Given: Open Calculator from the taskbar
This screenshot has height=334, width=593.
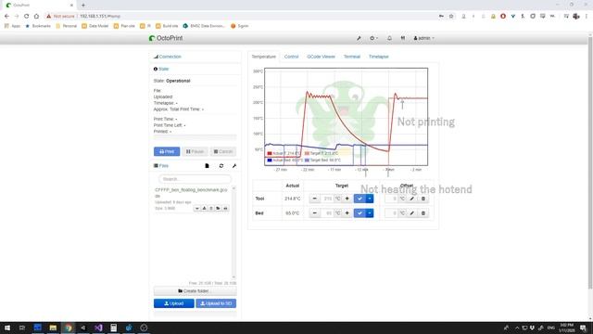Looking at the screenshot, I should tap(113, 328).
